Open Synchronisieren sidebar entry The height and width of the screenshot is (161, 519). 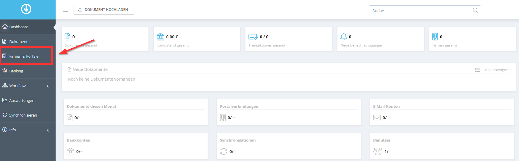[28, 115]
